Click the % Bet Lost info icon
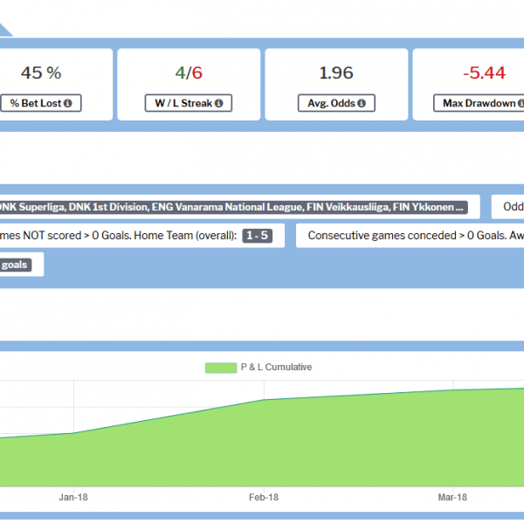Image resolution: width=524 pixels, height=524 pixels. pyautogui.click(x=68, y=103)
